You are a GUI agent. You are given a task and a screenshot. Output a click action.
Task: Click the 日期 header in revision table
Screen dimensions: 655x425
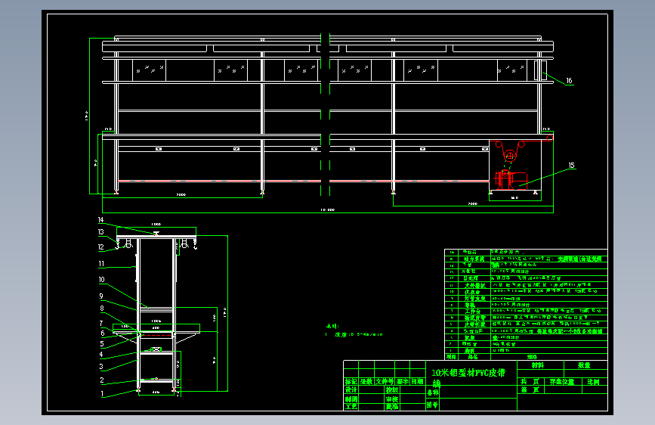417,381
